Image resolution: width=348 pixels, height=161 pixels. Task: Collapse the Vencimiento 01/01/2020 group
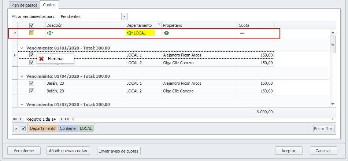click(22, 48)
